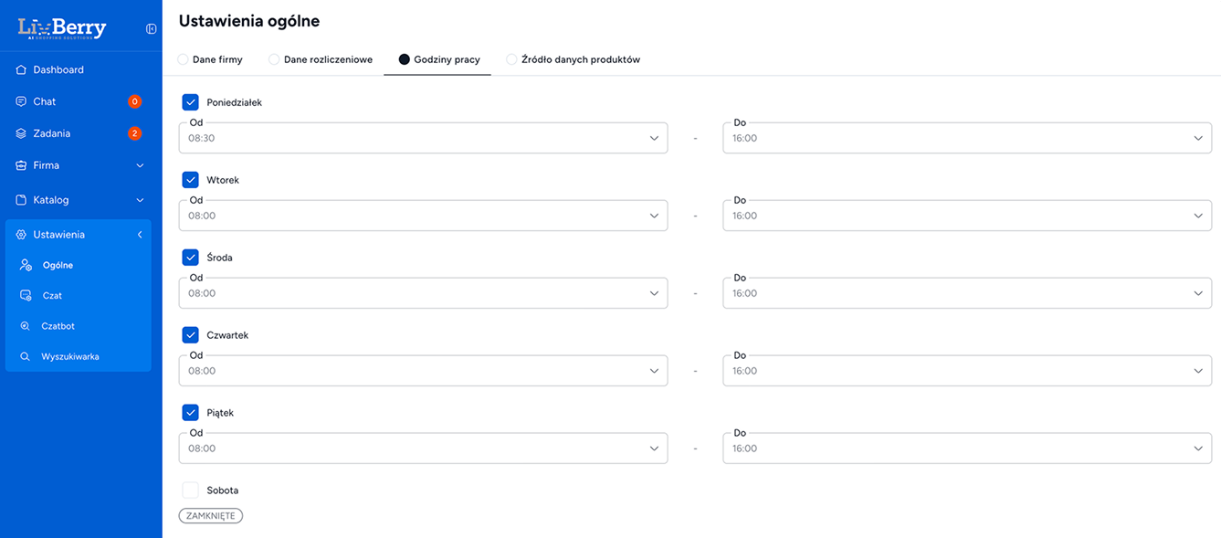Enable the Sobota checkbox

coord(190,491)
